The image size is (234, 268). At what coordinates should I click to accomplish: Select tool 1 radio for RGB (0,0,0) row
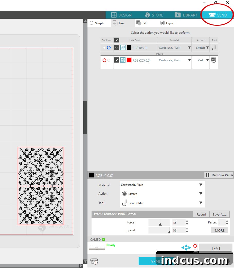[x=104, y=48]
